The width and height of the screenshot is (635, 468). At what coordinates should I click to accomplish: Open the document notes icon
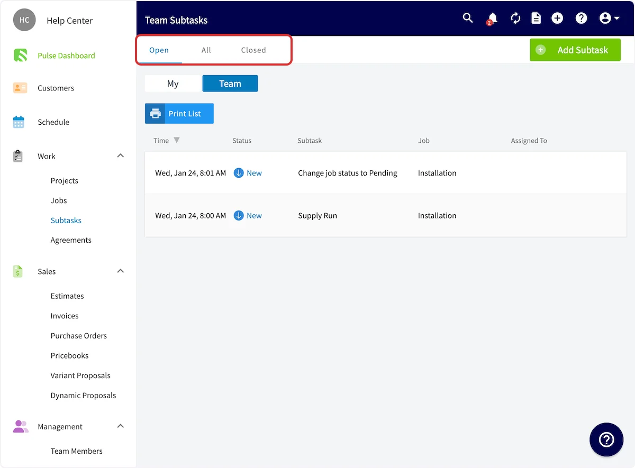point(536,19)
